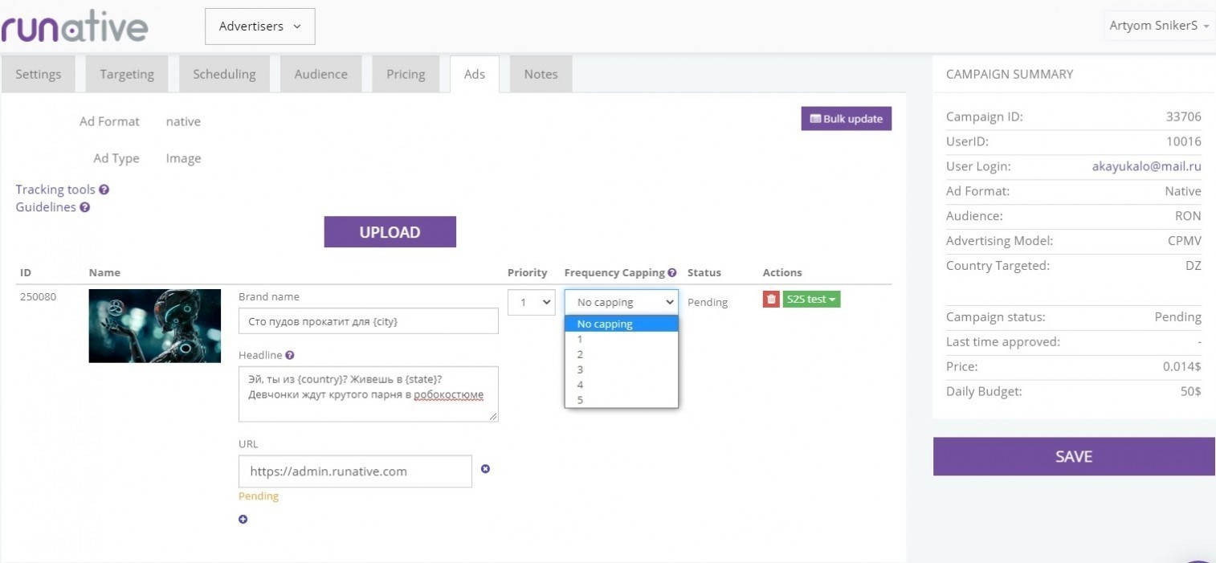The image size is (1216, 563).
Task: Click the ad ID 250080
Action: [38, 296]
